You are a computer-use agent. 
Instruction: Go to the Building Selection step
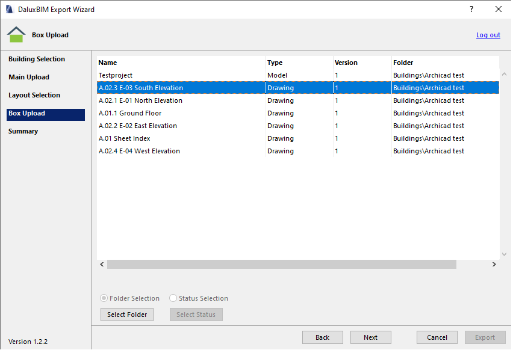[x=37, y=59]
